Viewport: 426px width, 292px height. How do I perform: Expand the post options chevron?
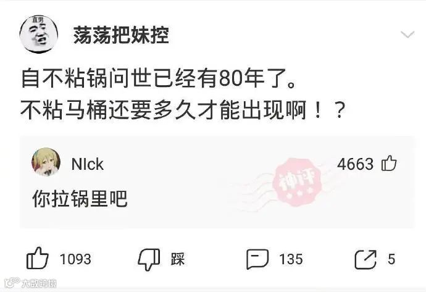point(407,35)
